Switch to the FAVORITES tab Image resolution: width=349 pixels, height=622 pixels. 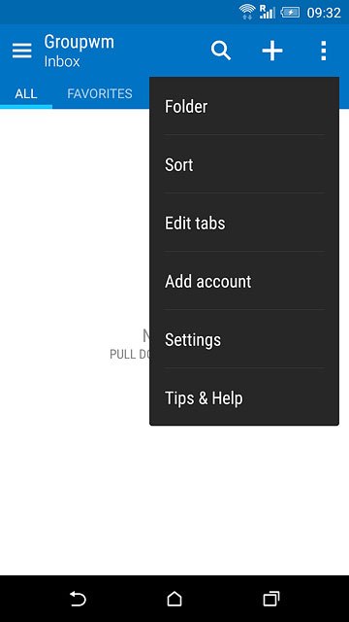[x=100, y=93]
